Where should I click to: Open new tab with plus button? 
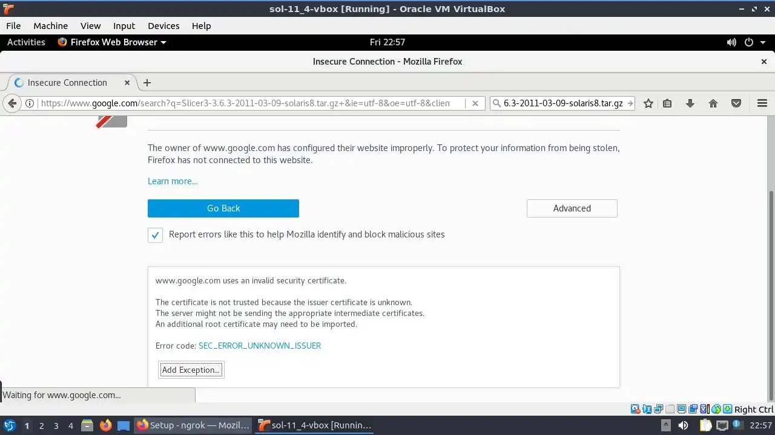(x=147, y=83)
